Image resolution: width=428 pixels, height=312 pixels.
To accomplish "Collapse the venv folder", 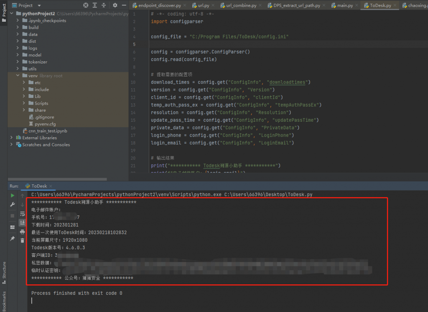I will 18,76.
